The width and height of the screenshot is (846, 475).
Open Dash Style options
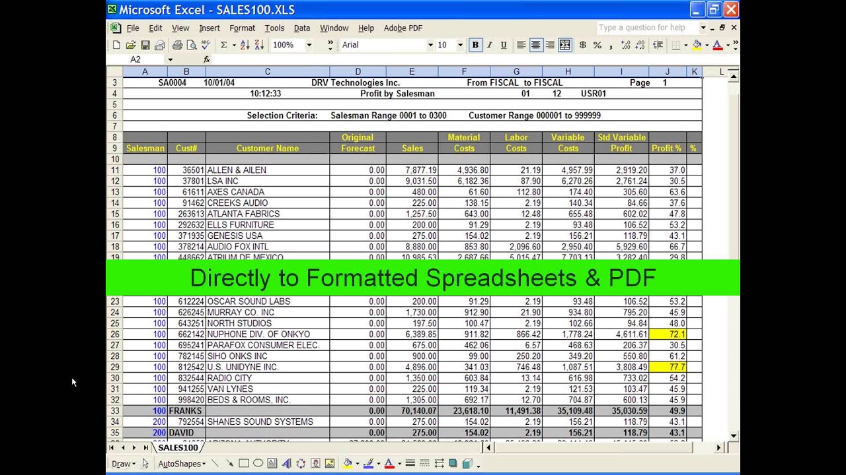tap(424, 464)
